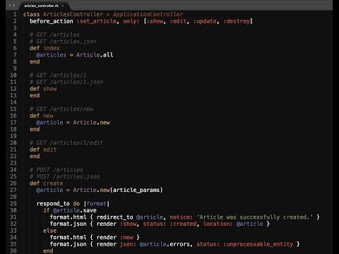Click the 'Article was successfully created.' string

(x=255, y=217)
